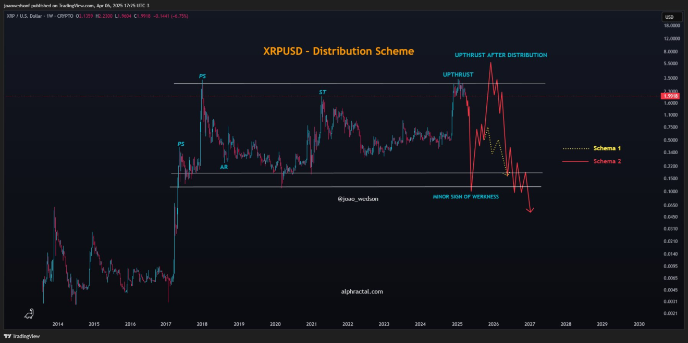688x343 pixels.
Task: Select the ST annotation near 2021 peak
Action: [323, 92]
